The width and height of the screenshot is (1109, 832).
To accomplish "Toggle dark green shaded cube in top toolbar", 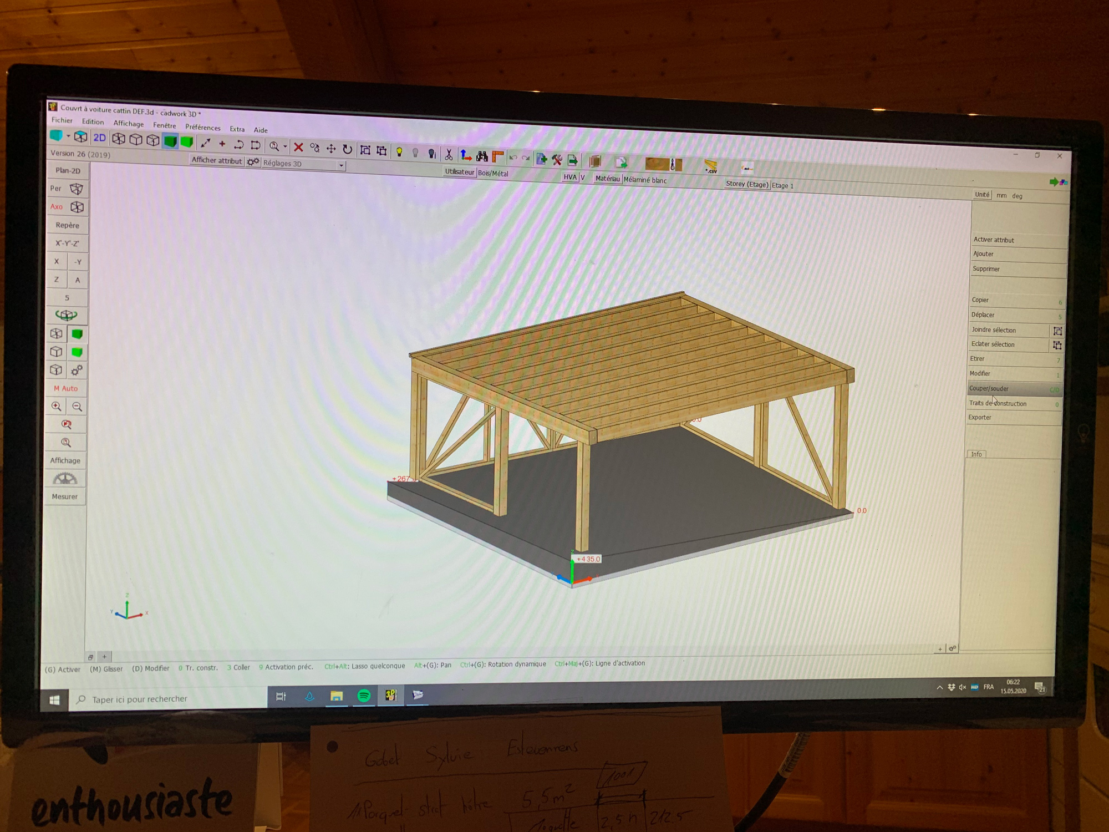I will point(170,141).
